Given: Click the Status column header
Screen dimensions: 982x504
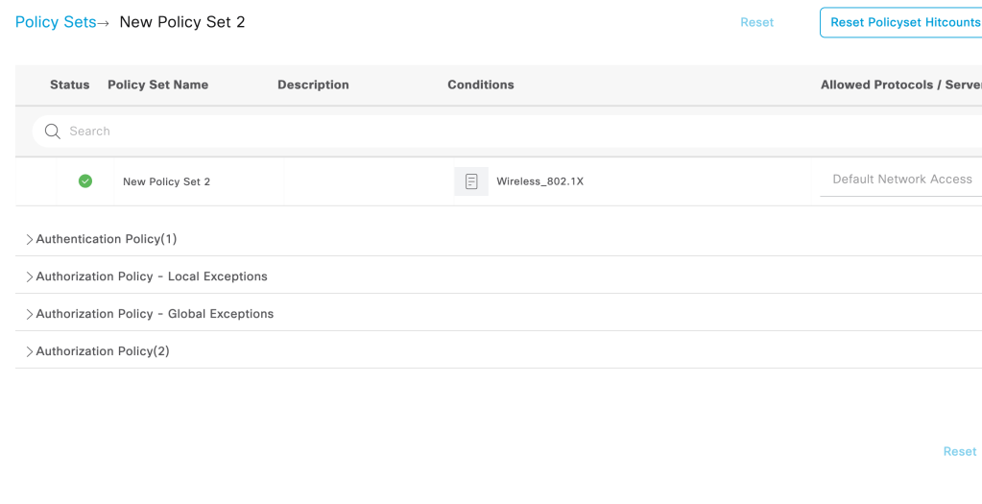Looking at the screenshot, I should pyautogui.click(x=69, y=84).
